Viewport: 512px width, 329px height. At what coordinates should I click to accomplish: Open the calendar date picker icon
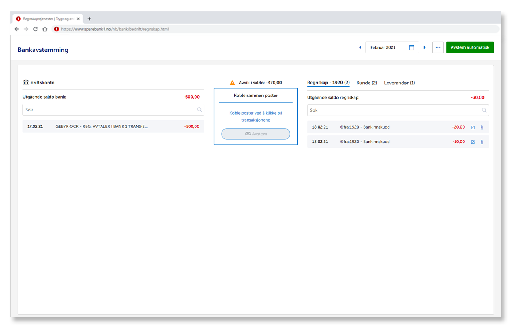(411, 47)
